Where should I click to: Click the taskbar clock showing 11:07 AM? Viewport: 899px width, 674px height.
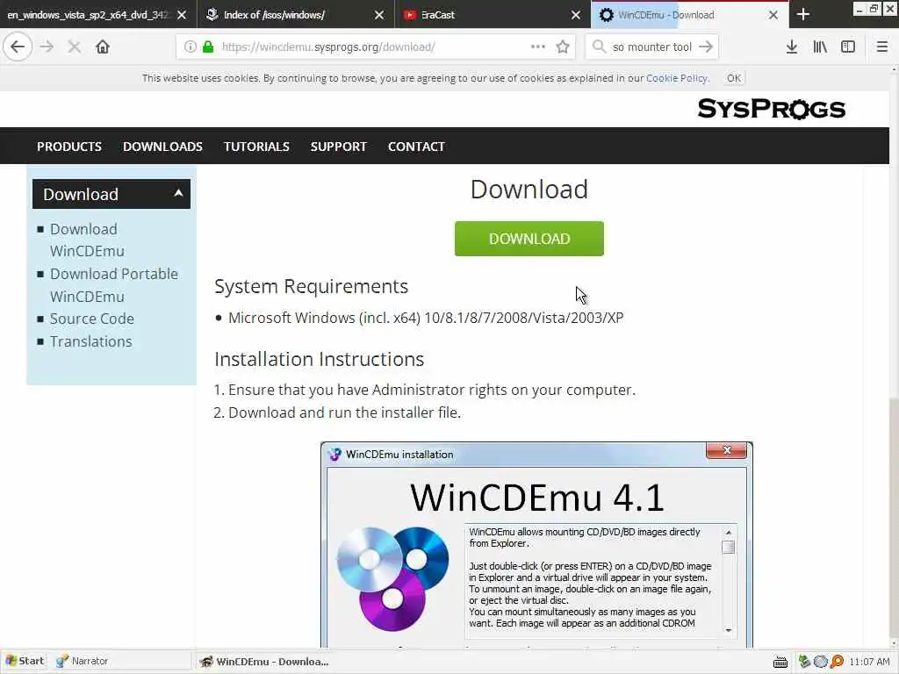[x=869, y=662]
